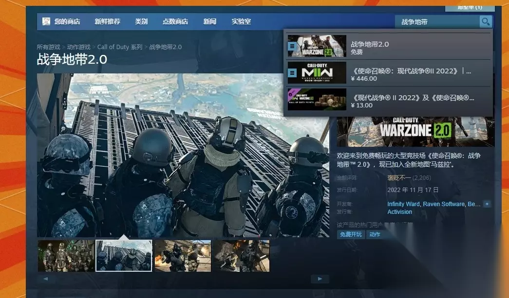The image size is (509, 298).
Task: Click COD Points suggestion thumbnail image
Action: 317,100
